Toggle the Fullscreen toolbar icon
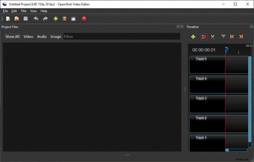Screen dimensions: 254x162 tap(73, 19)
